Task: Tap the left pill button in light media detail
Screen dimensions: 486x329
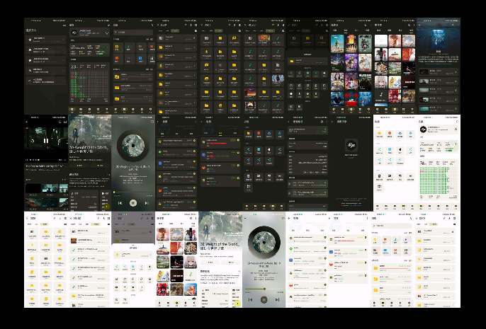Action: click(x=210, y=262)
